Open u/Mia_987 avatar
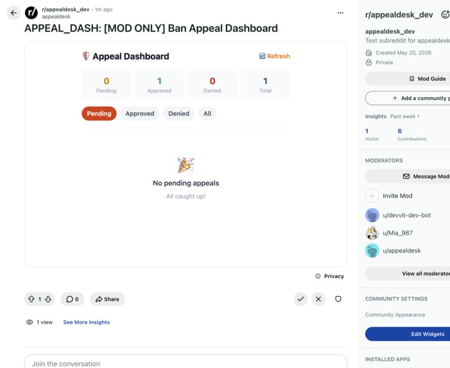This screenshot has height=368, width=450. (x=372, y=232)
